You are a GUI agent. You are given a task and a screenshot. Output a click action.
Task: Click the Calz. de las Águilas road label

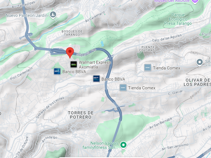click(167, 38)
